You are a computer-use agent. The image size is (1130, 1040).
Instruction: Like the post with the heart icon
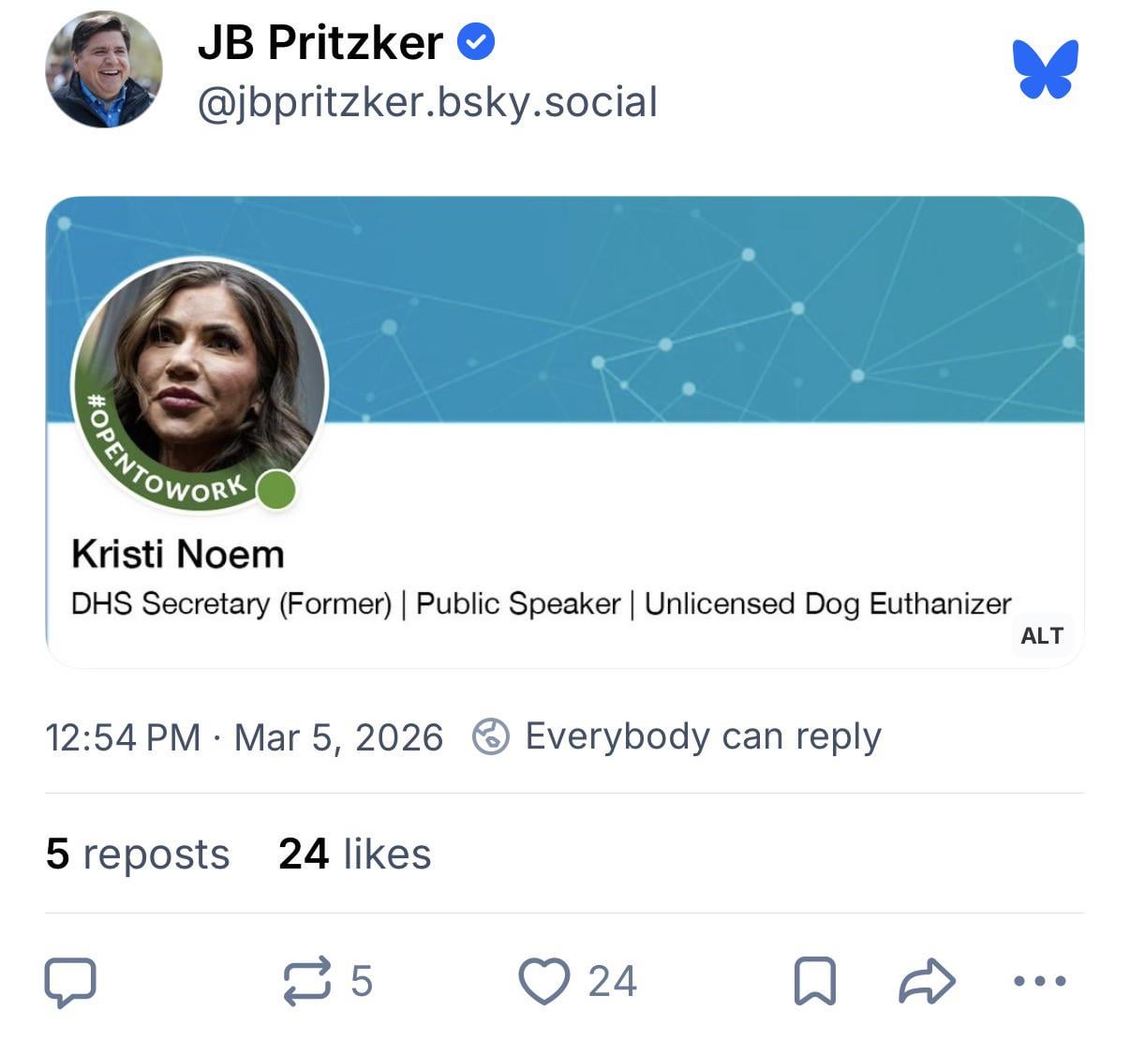tap(544, 982)
